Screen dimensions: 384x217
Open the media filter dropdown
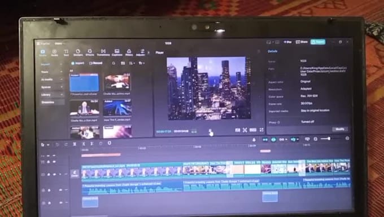tap(141, 63)
